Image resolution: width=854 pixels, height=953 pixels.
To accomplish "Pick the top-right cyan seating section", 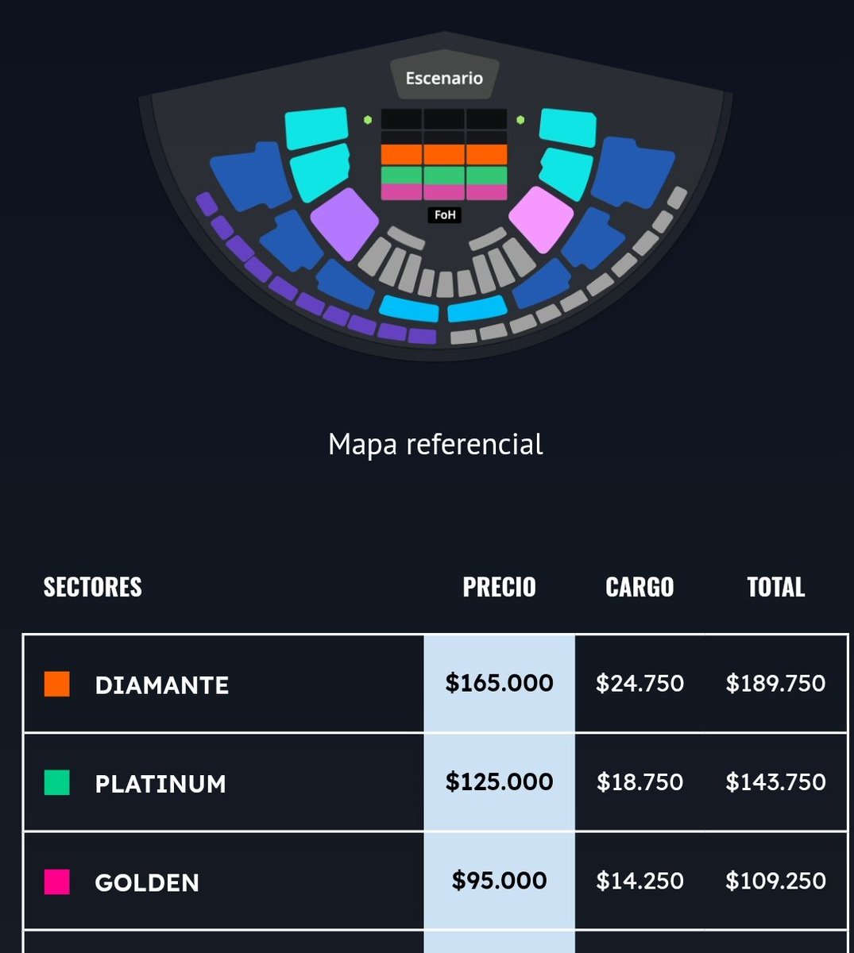I will pos(568,128).
